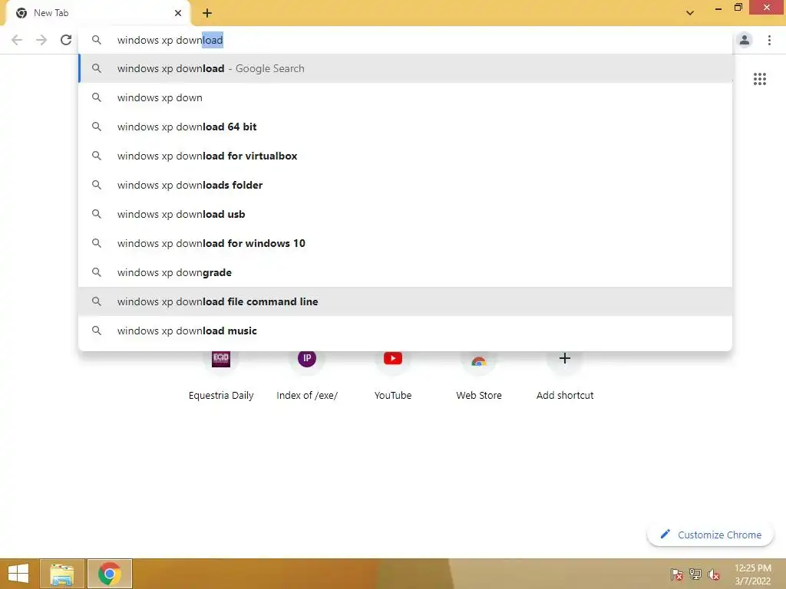786x589 pixels.
Task: Reload the page with the refresh icon
Action: [x=66, y=40]
